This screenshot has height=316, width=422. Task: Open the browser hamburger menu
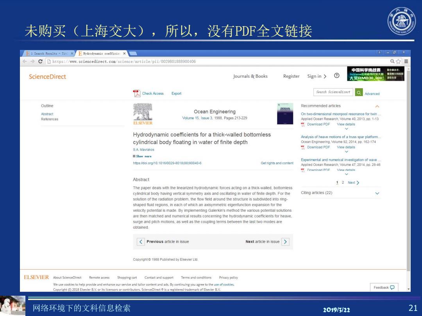(406, 62)
